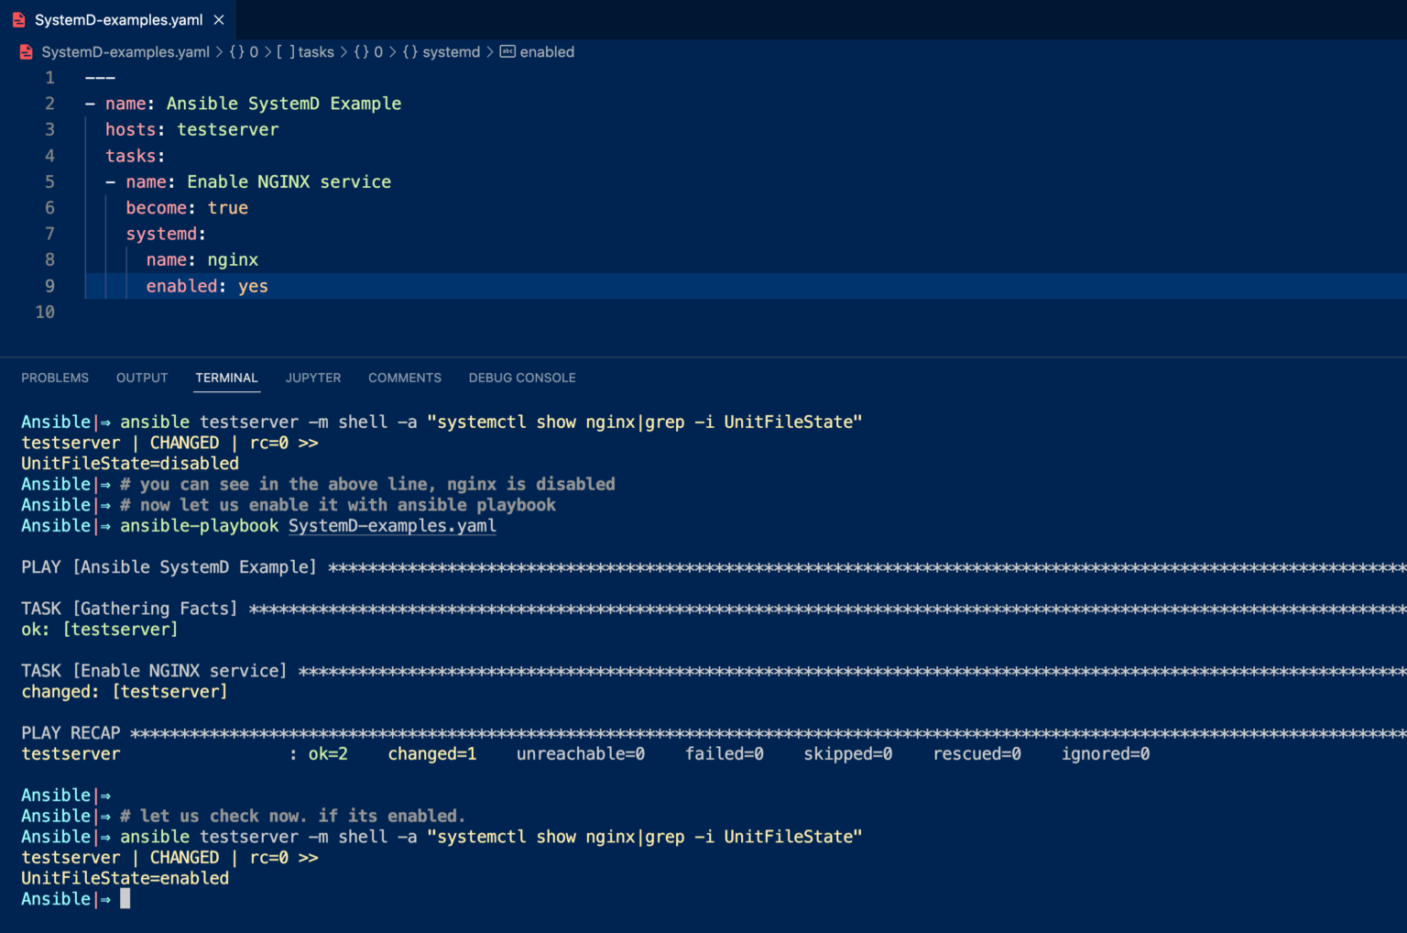Open the enabled breadcrumb dropdown
Screen dimensions: 1407x933
(547, 52)
